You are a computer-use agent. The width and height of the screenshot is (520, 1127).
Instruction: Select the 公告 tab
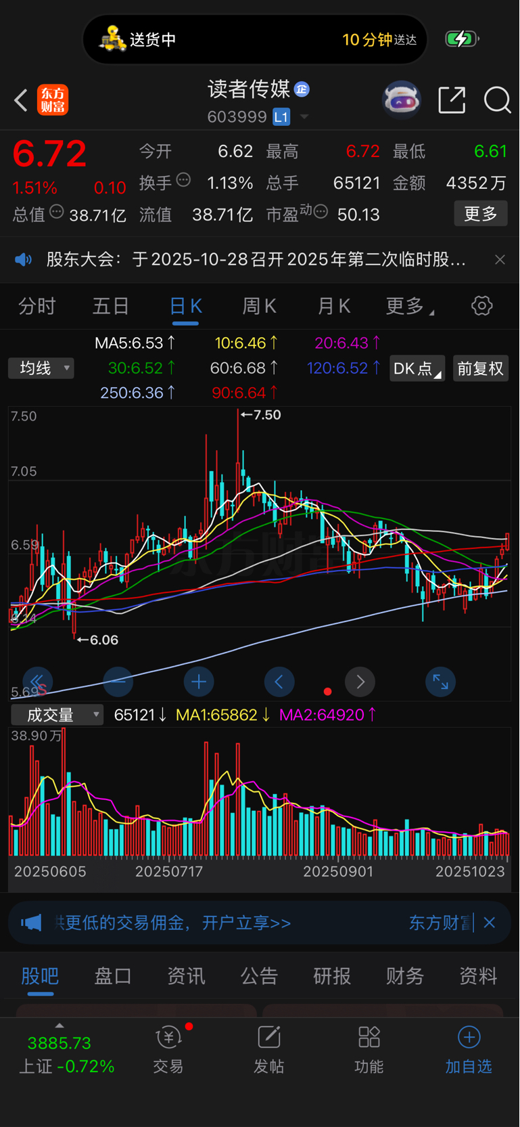[259, 976]
